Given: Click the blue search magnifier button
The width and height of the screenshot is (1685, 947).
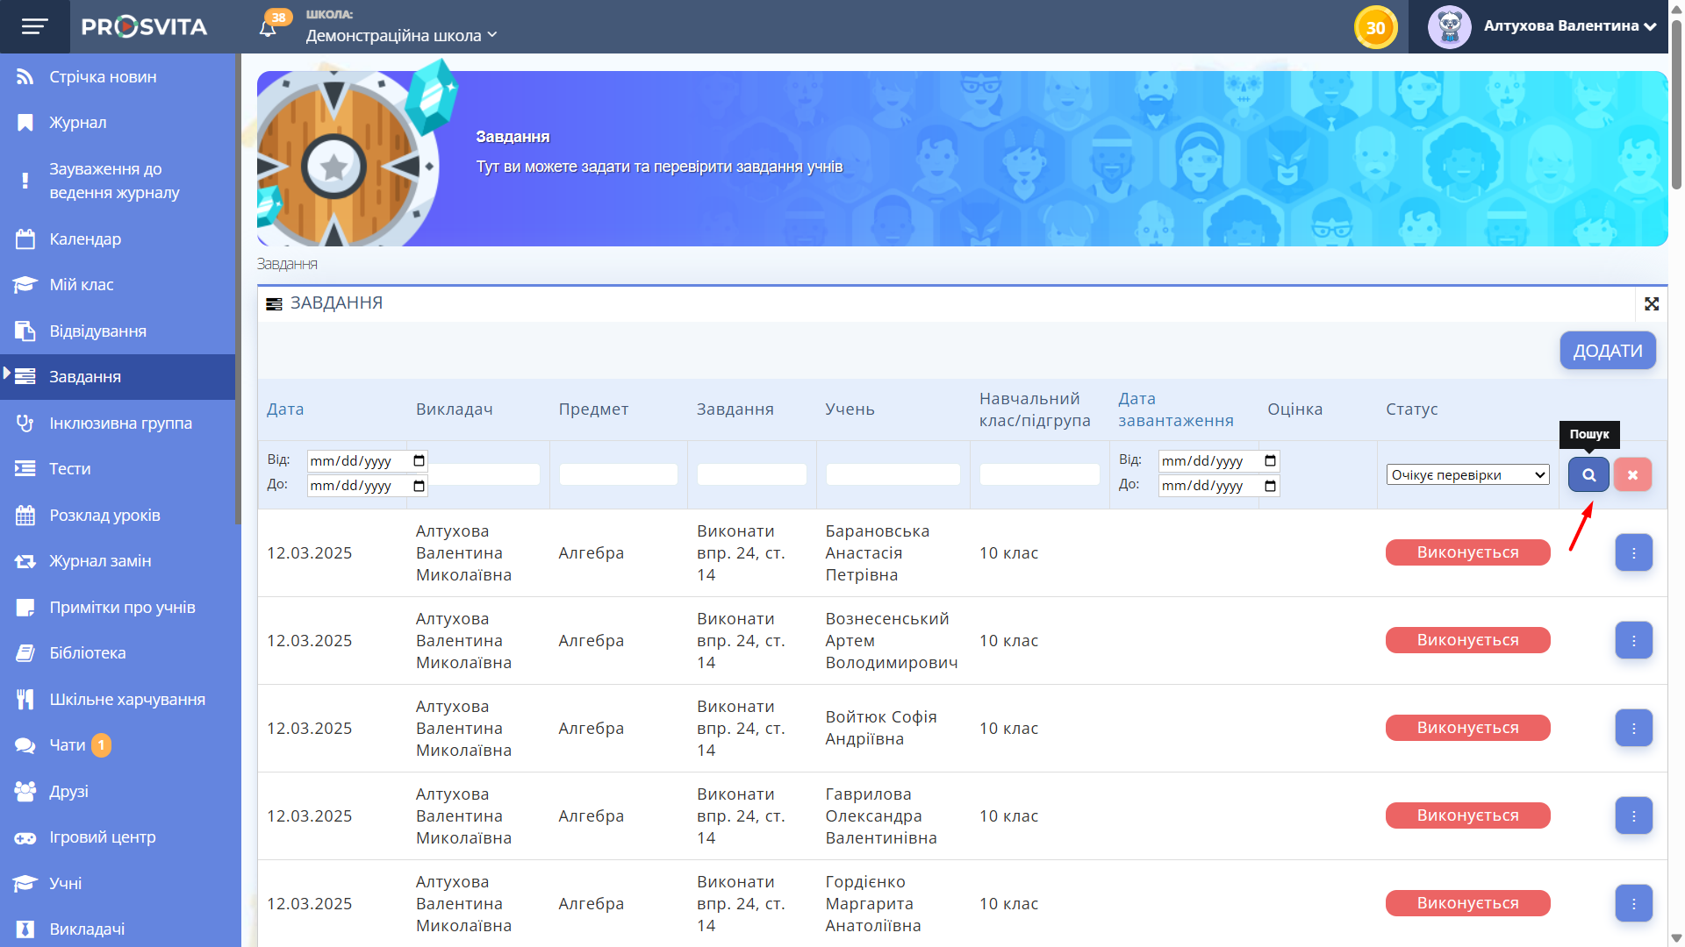Looking at the screenshot, I should pos(1588,474).
